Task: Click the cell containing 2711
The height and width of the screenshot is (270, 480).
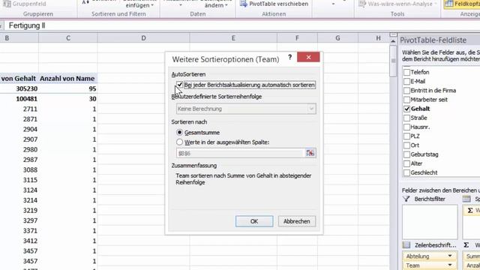Action: 19,109
